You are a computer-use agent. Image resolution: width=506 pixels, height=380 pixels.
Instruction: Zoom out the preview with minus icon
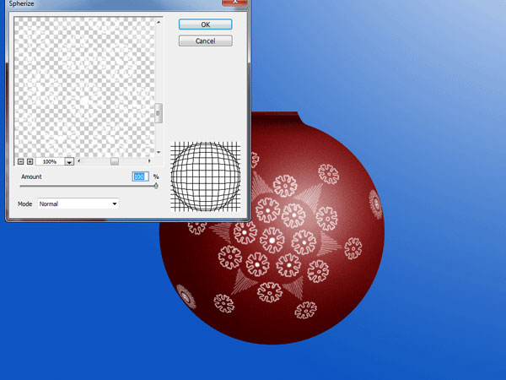click(x=20, y=161)
